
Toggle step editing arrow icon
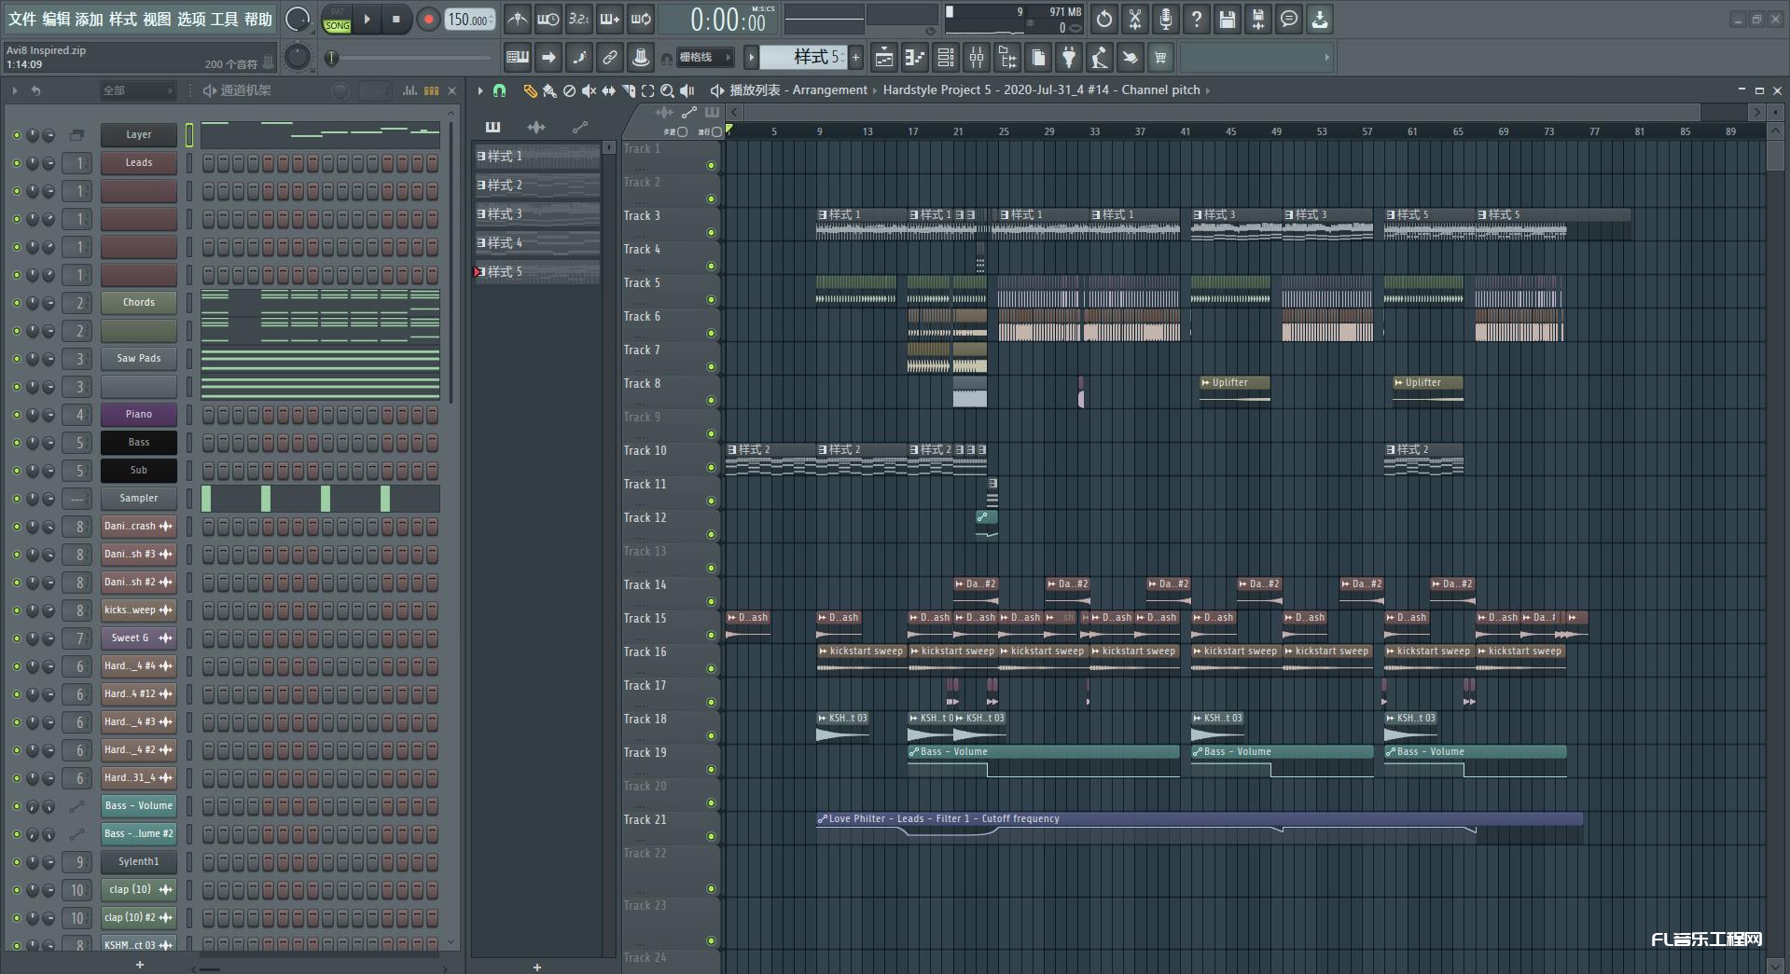548,58
